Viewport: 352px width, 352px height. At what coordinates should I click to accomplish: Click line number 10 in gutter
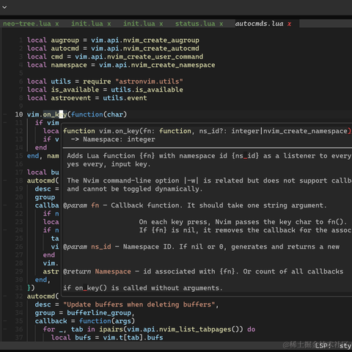click(19, 114)
